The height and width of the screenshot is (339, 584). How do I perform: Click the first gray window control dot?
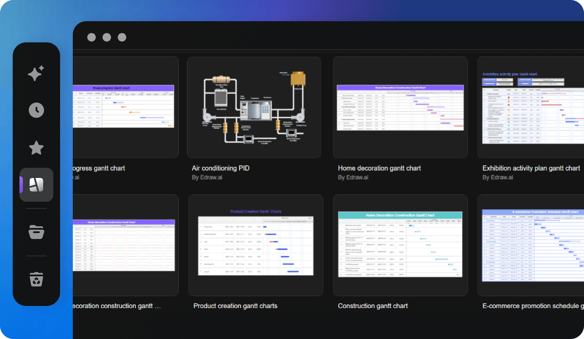[91, 37]
